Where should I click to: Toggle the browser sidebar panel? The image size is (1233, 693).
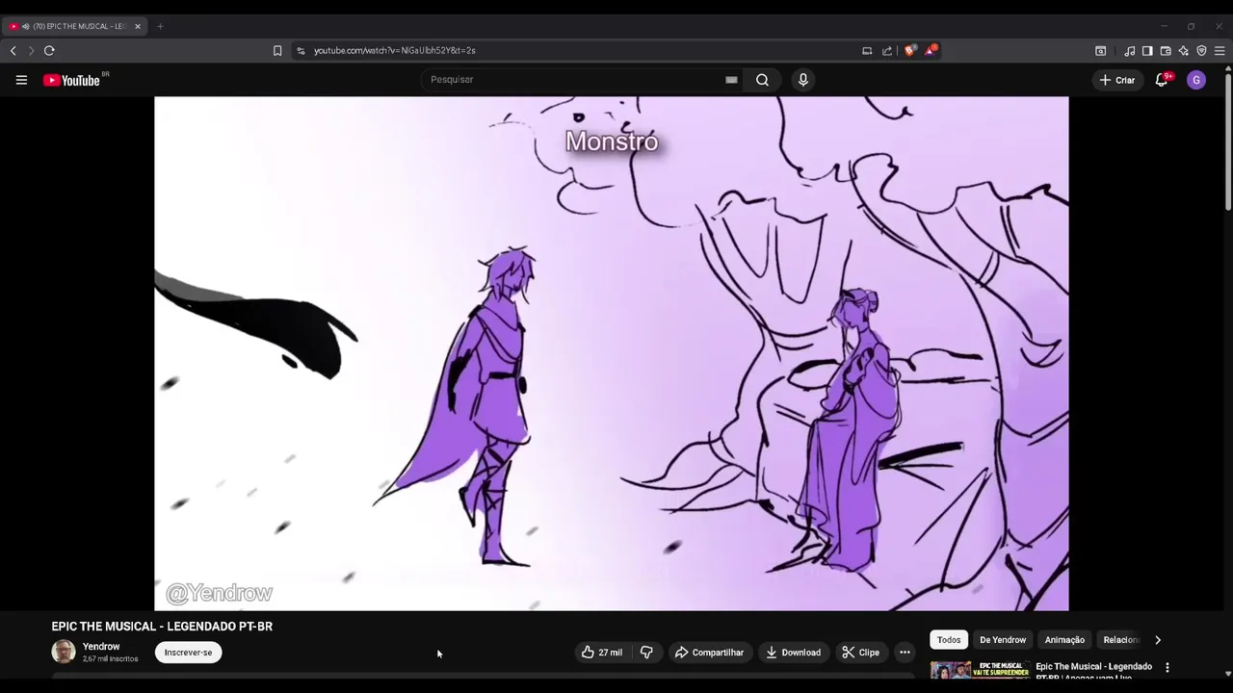click(1147, 50)
